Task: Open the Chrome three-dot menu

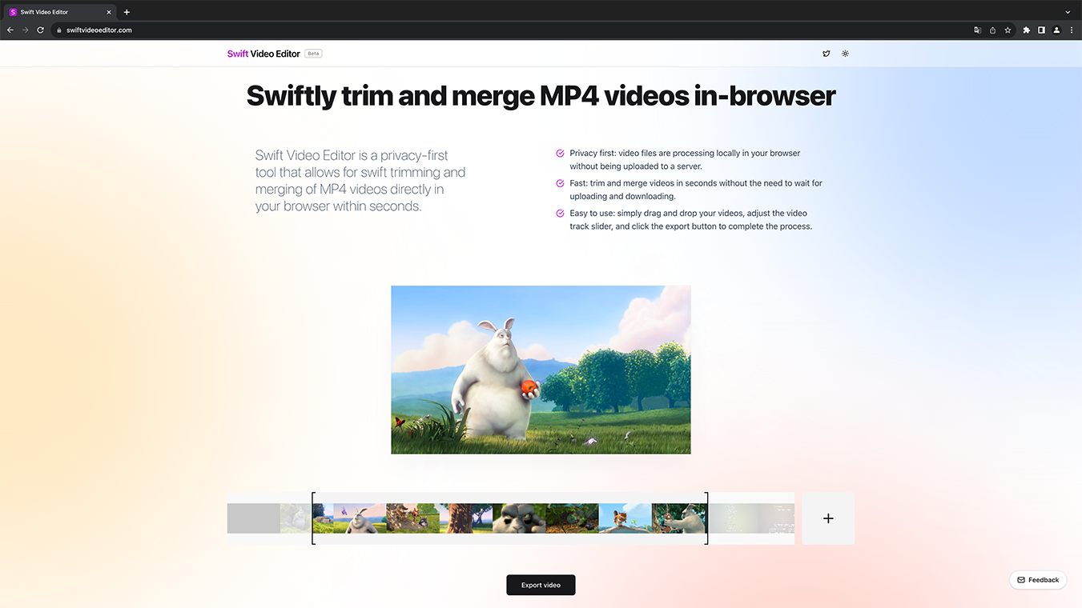Action: pyautogui.click(x=1072, y=30)
